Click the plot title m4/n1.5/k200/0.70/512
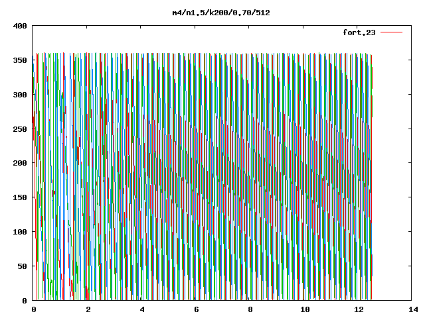Screen dimensions: 425x318 (x=221, y=13)
